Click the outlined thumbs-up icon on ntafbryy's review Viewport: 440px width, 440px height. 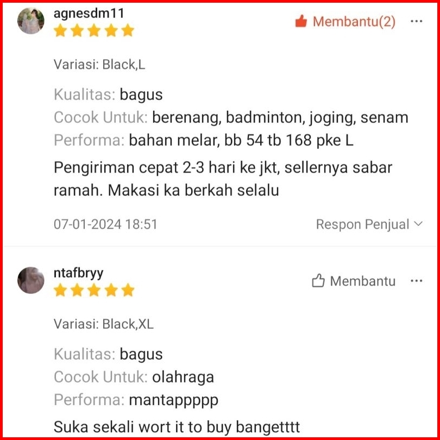tap(318, 281)
